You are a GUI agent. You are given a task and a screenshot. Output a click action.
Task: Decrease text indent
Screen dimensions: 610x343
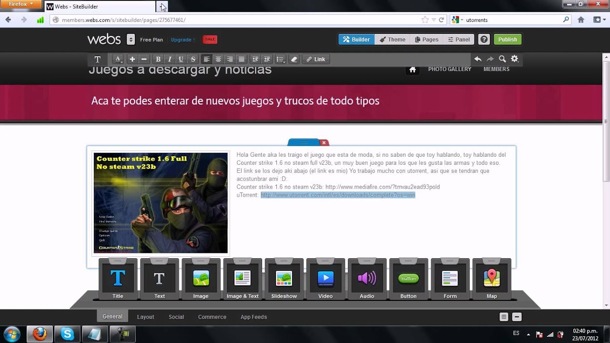pos(255,59)
